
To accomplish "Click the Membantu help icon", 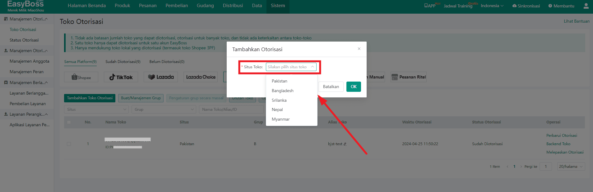I will [550, 6].
